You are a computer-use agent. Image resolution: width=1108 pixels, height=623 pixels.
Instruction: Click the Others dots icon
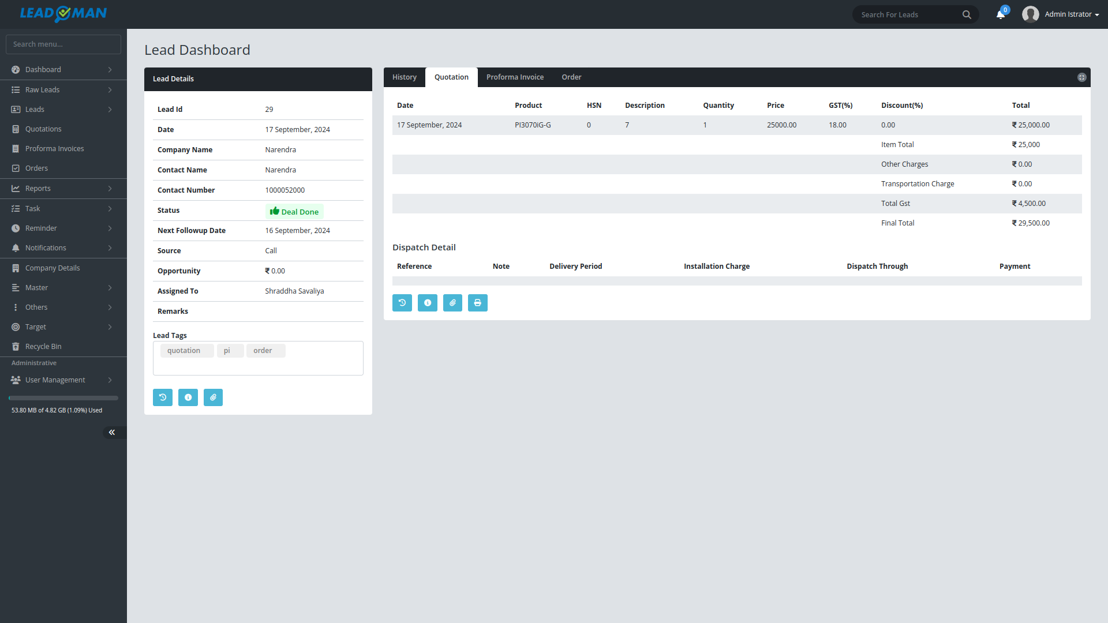[16, 307]
